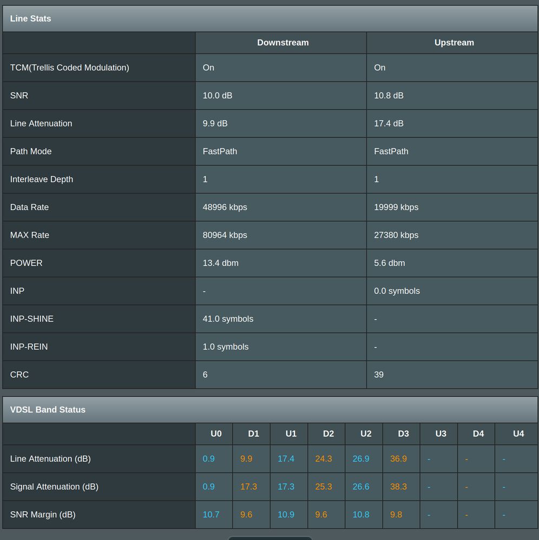Click the D3 Signal Attenuation value 38.3
Screen dimensions: 539x540
click(398, 486)
